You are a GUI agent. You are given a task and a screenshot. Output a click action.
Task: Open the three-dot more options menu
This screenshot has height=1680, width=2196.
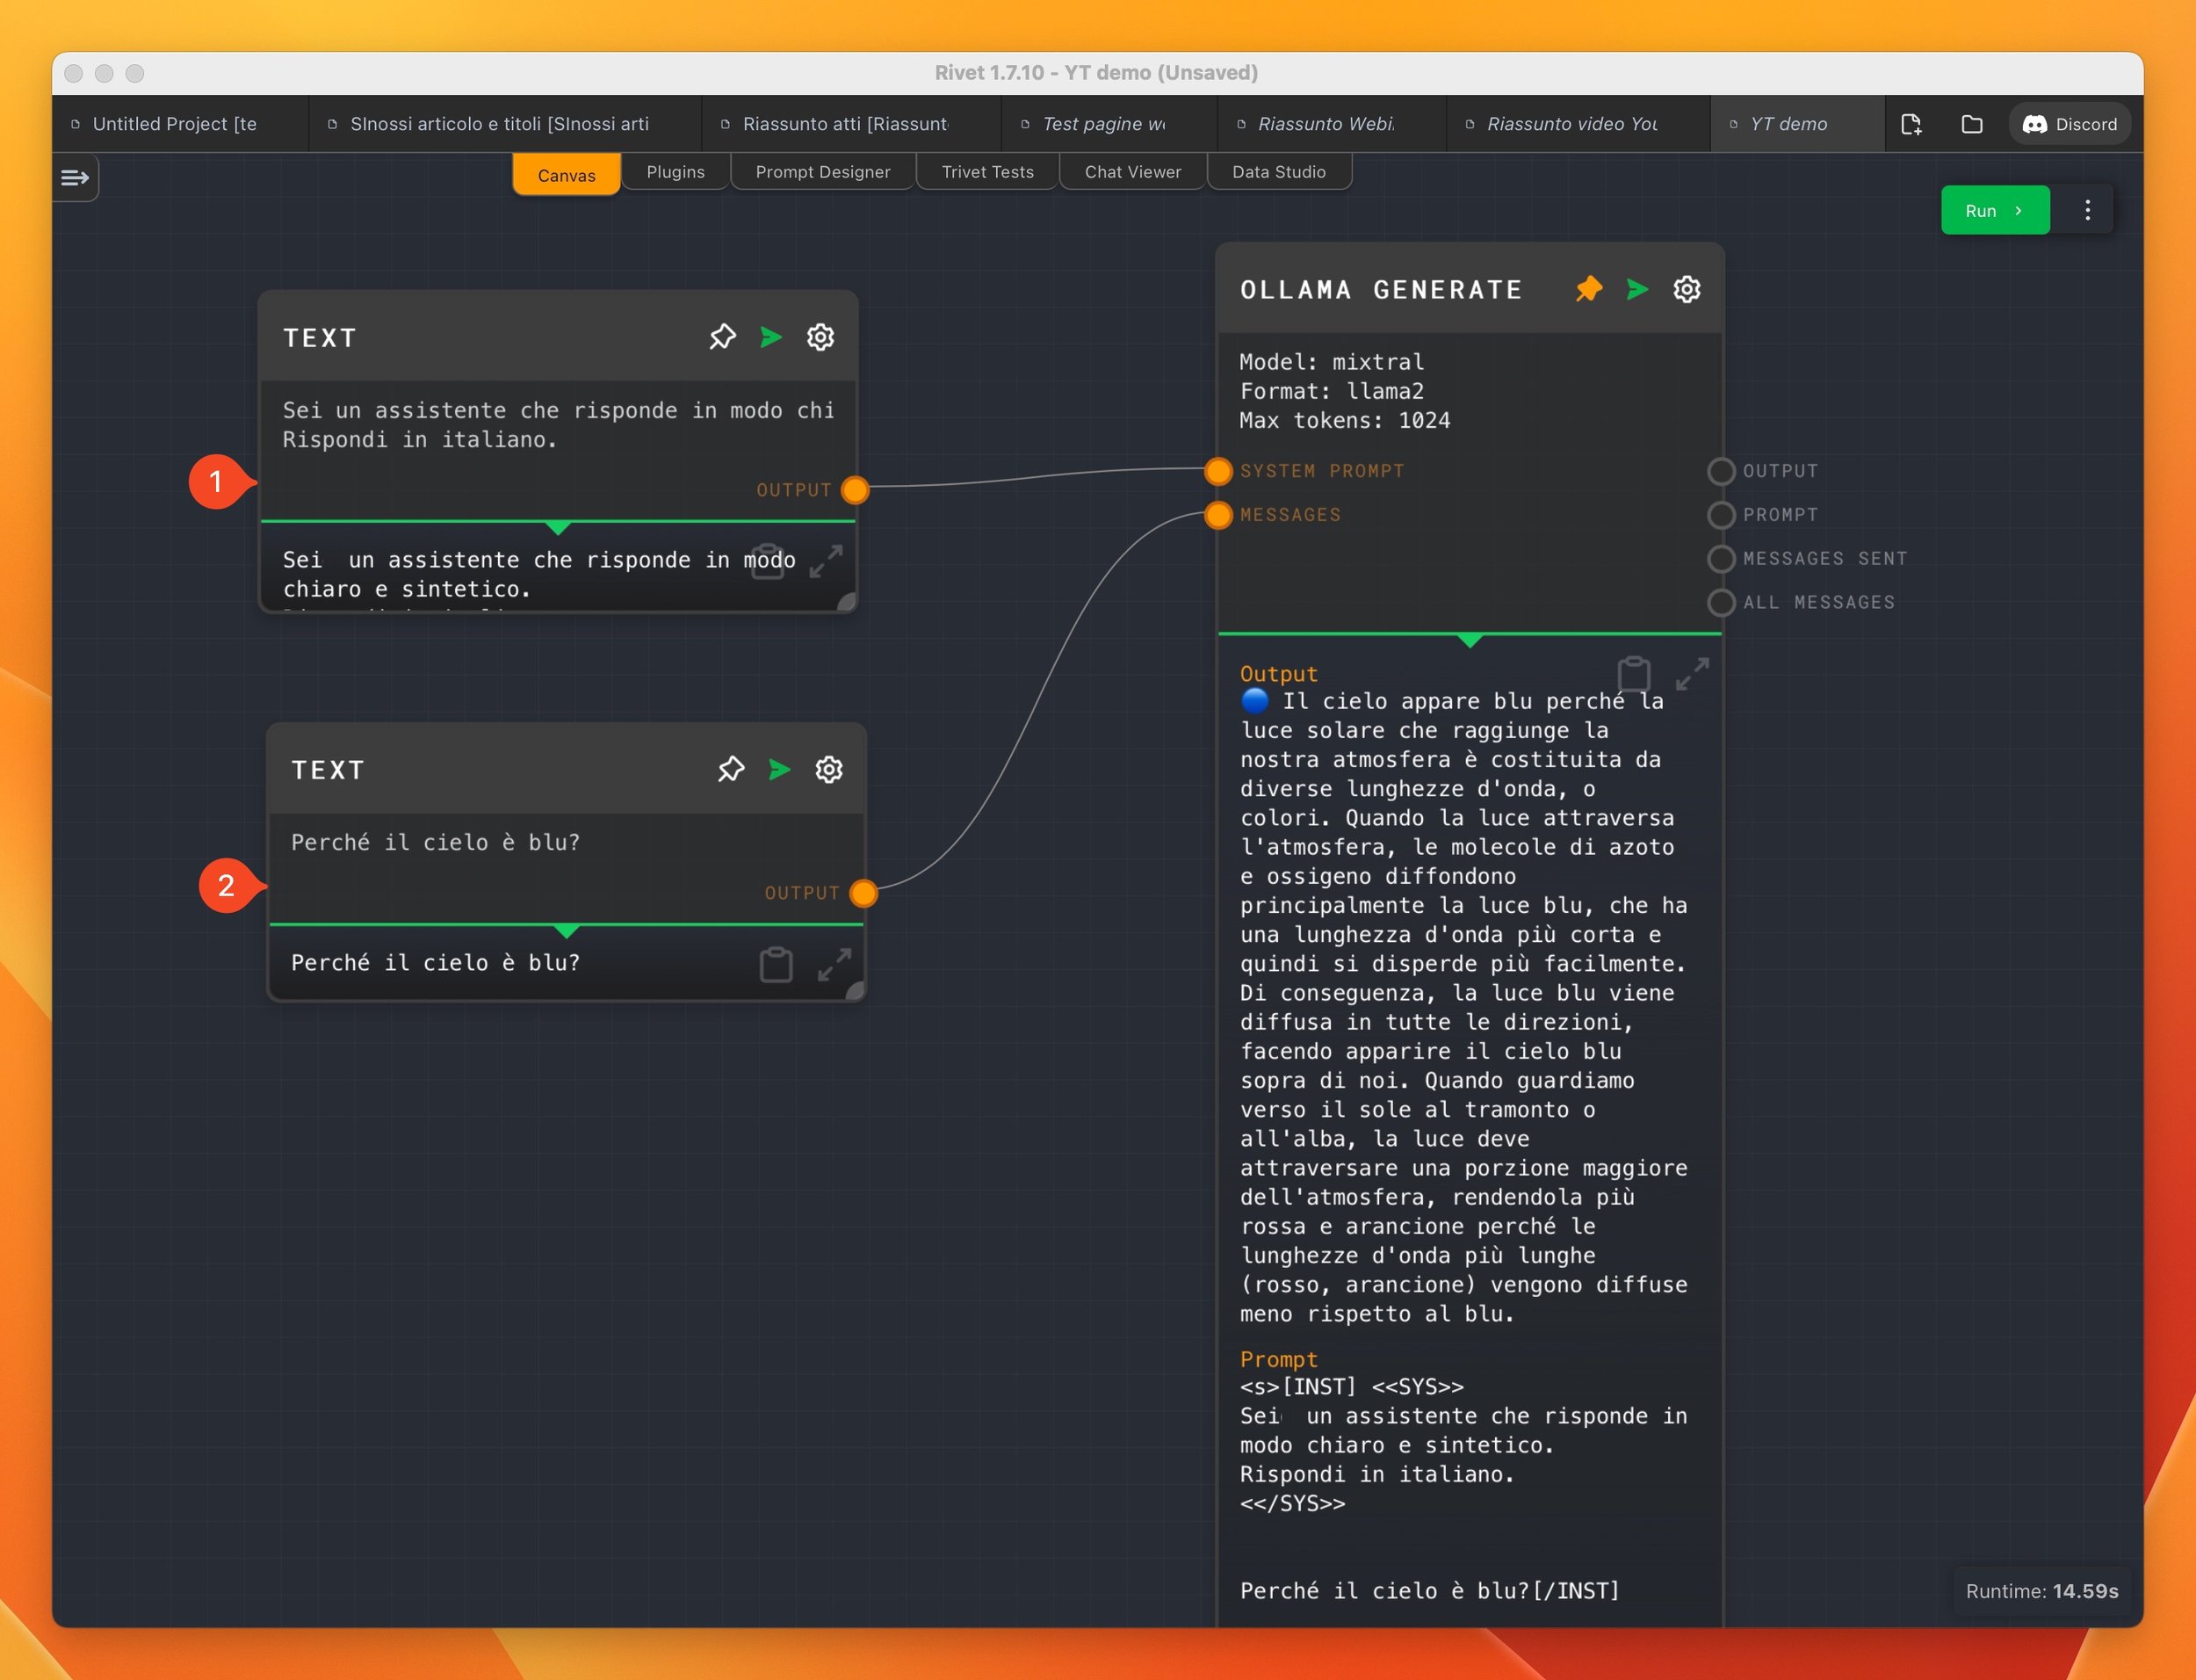tap(2088, 210)
